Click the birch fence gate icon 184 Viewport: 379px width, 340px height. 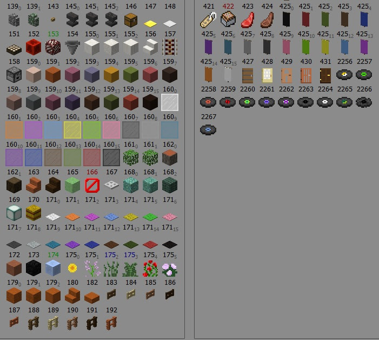131,295
